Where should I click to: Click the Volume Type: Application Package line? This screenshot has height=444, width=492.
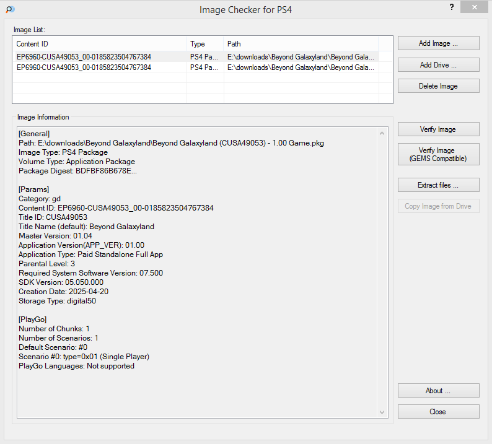tap(77, 162)
